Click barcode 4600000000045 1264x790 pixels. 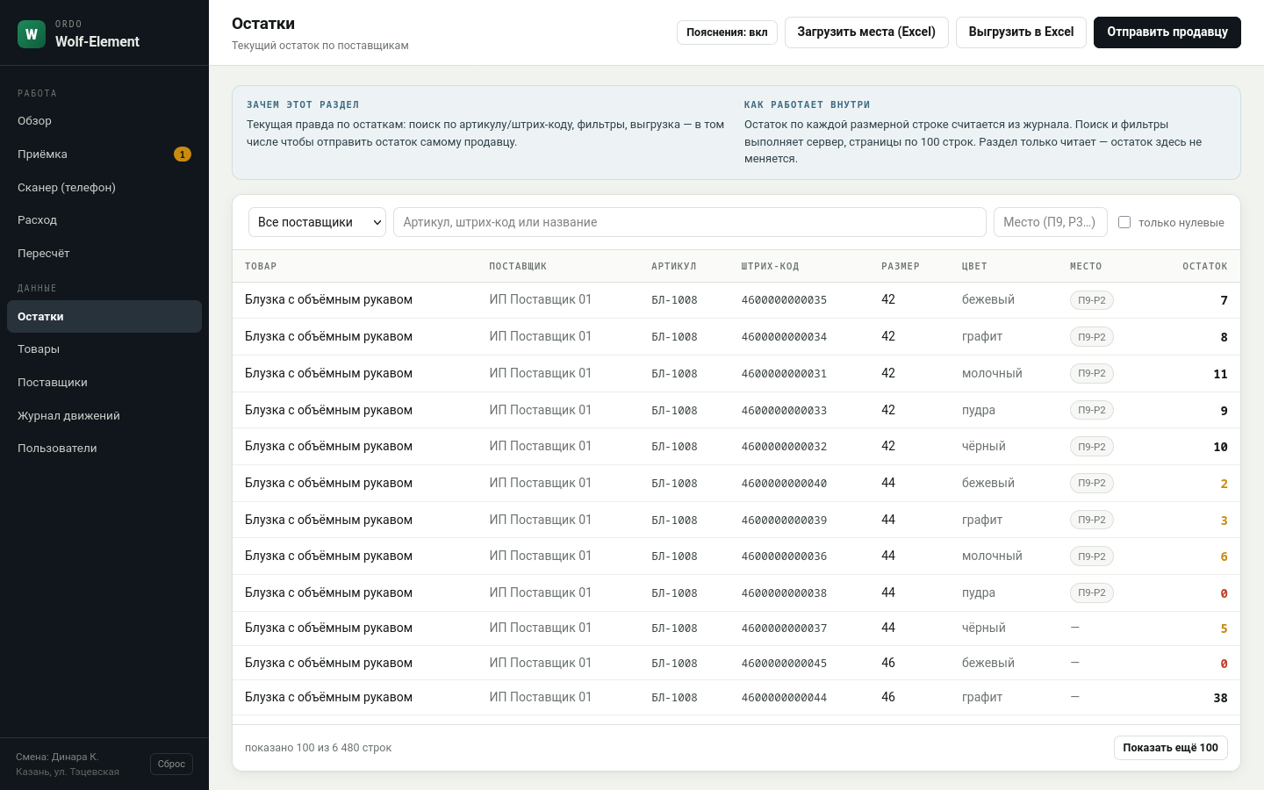pyautogui.click(x=784, y=664)
